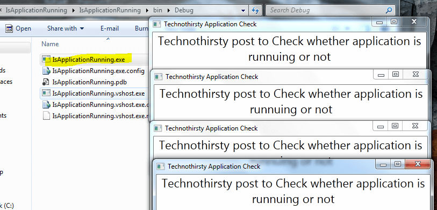
Task: Click second IsApplicationRunning breadcrumb segment
Action: [x=110, y=11]
